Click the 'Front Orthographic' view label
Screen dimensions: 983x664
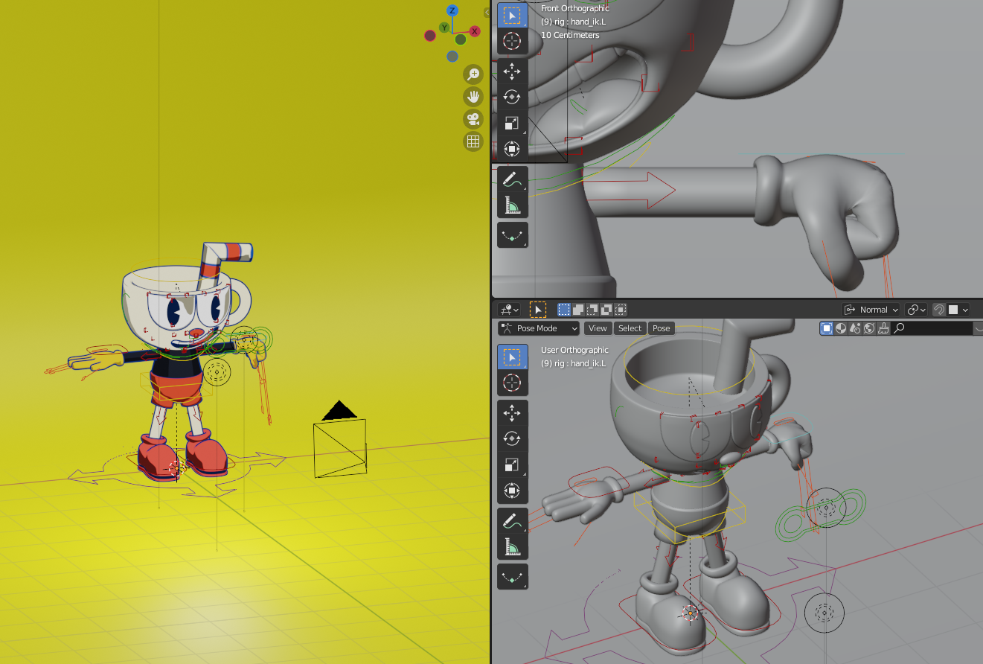coord(574,8)
